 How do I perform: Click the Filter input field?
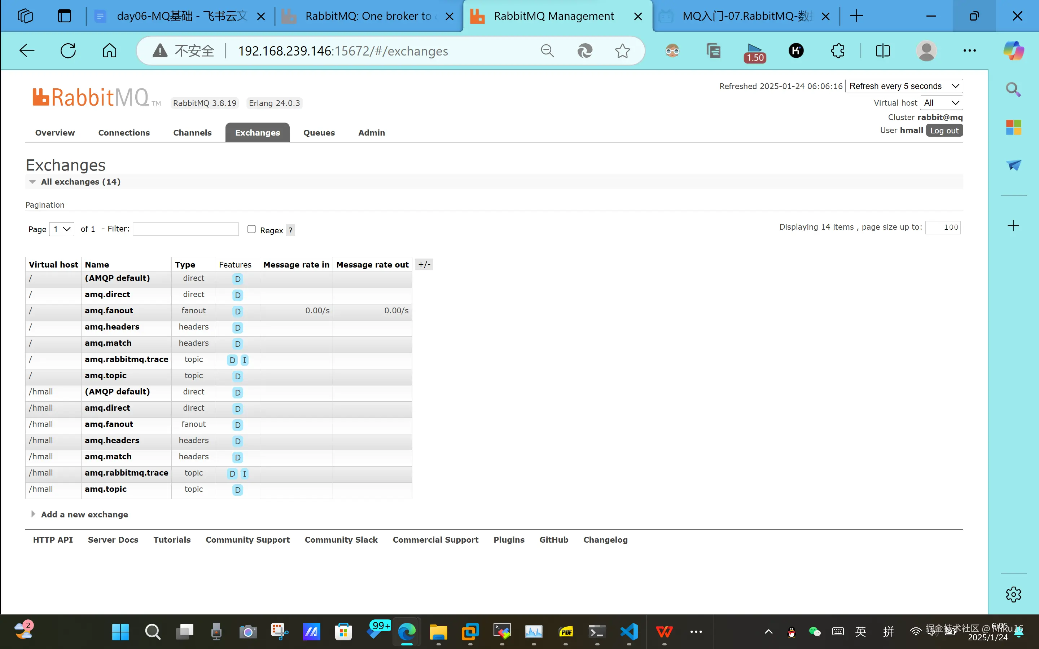coord(185,229)
